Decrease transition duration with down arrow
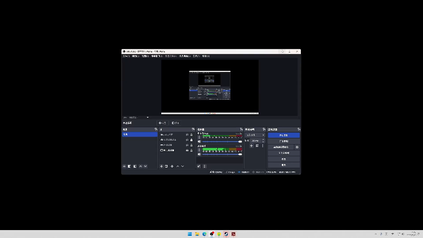The width and height of the screenshot is (423, 238). tap(263, 142)
